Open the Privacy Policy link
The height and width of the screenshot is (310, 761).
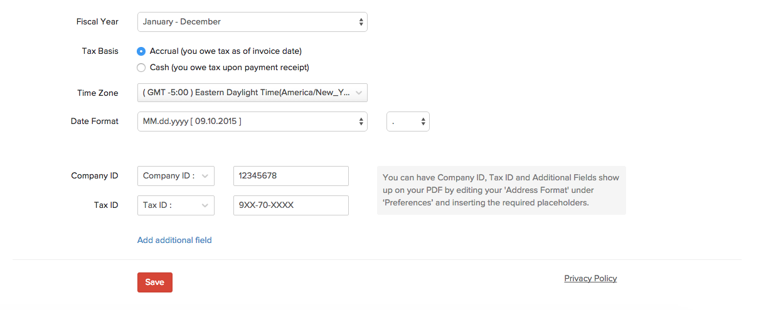point(590,279)
